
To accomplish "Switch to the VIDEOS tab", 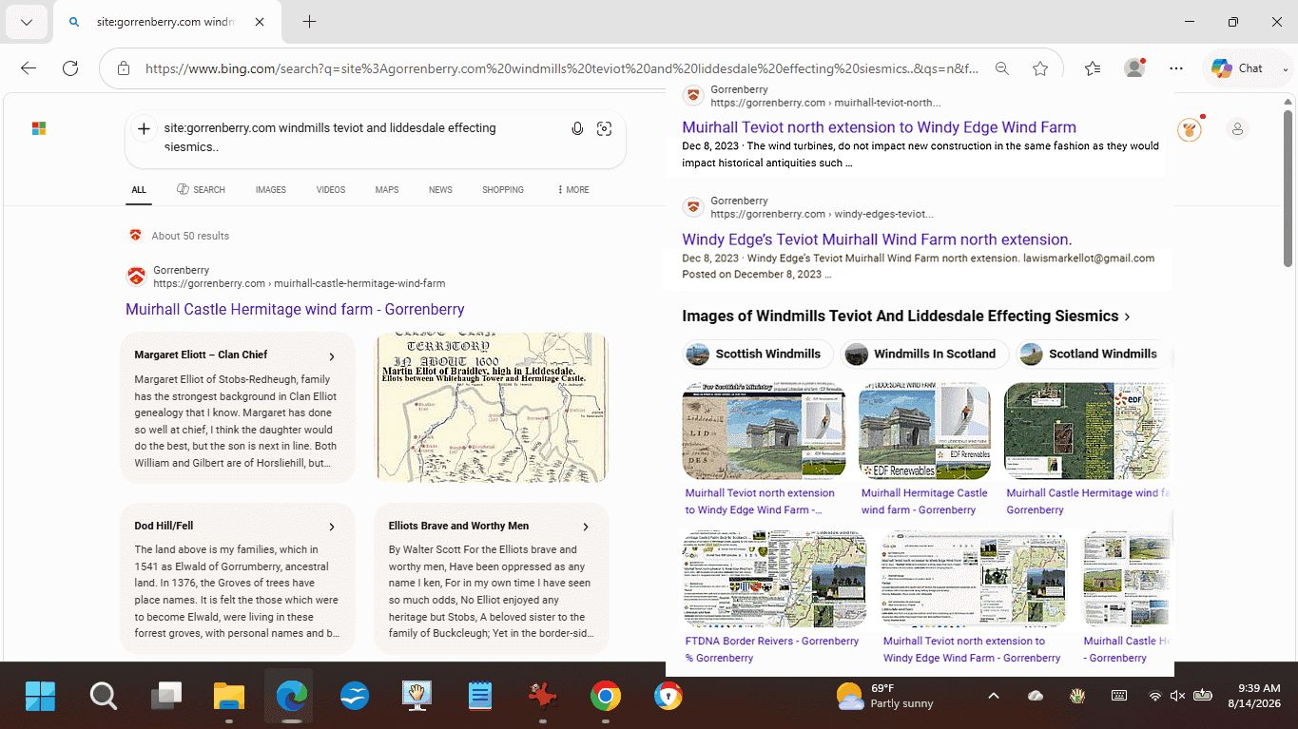I will click(331, 190).
